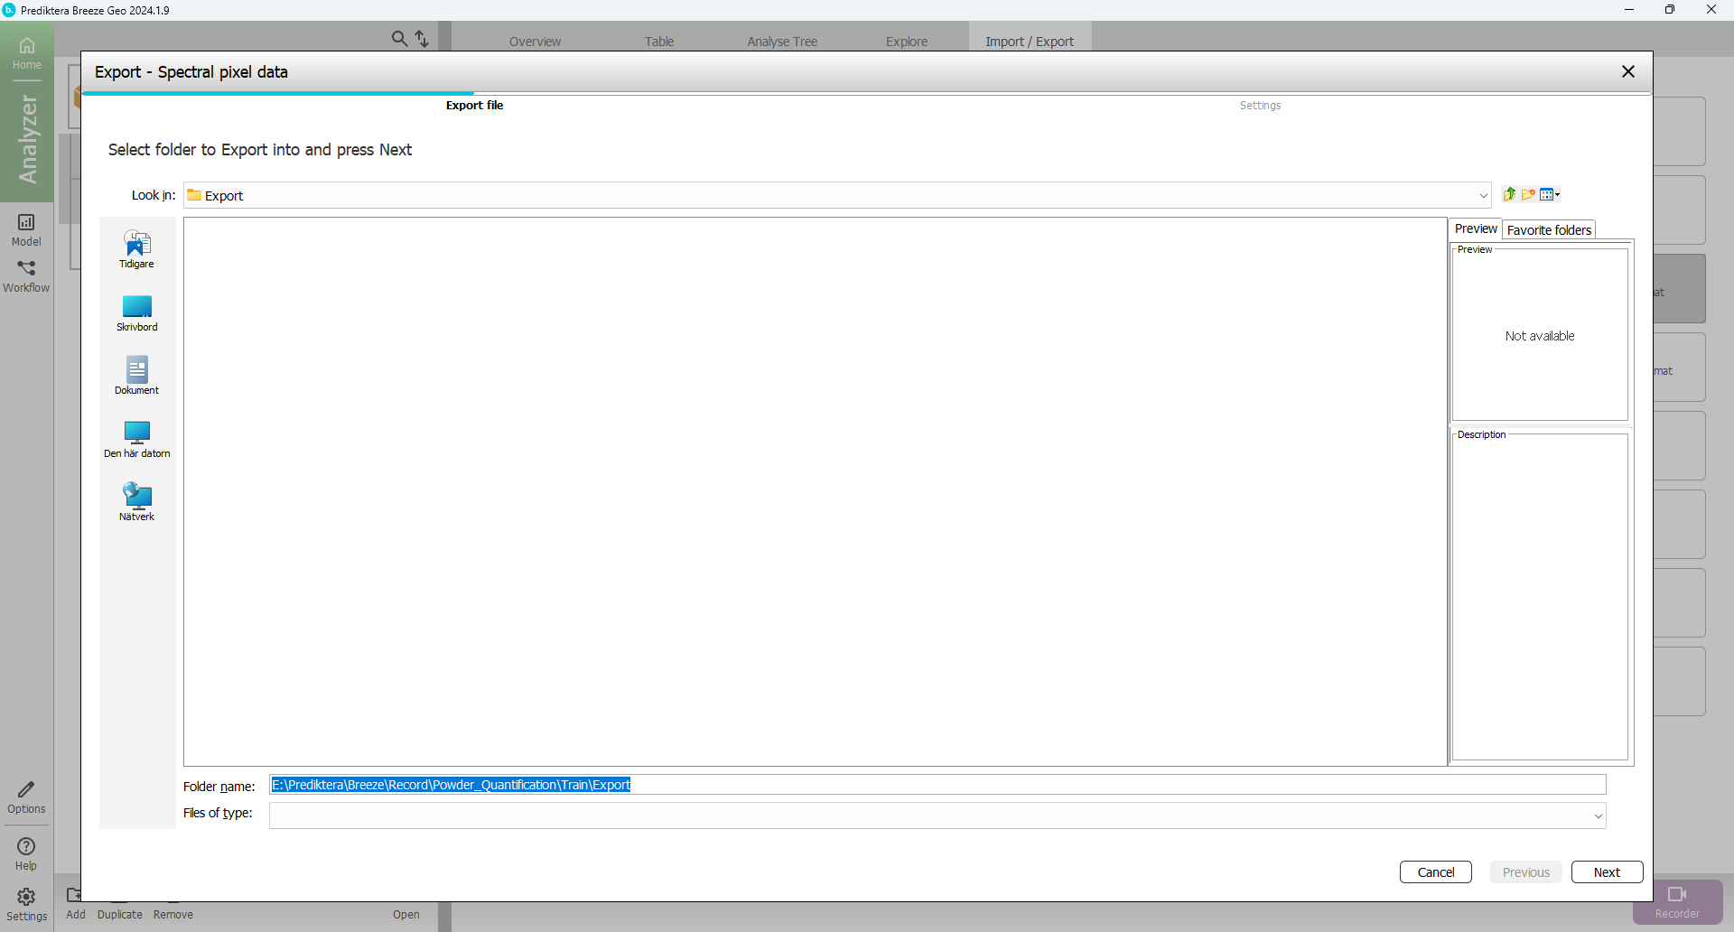Expand the Look in folder dropdown
The image size is (1734, 932).
pyautogui.click(x=1483, y=196)
